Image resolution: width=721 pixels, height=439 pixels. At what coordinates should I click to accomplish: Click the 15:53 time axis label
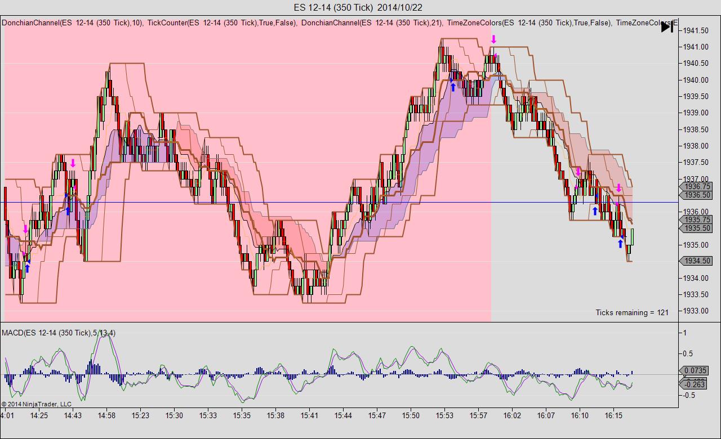[x=444, y=415]
